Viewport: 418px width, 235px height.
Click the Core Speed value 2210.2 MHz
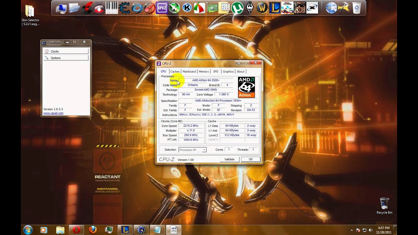click(191, 126)
